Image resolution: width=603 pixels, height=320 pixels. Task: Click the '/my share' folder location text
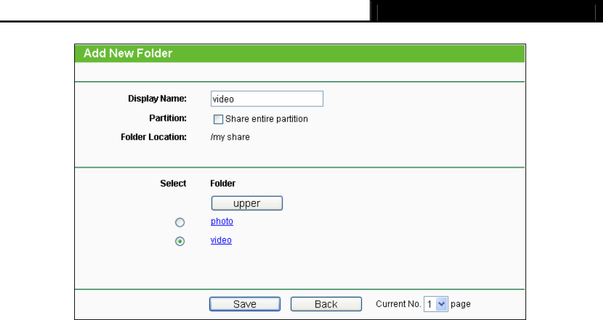[230, 138]
